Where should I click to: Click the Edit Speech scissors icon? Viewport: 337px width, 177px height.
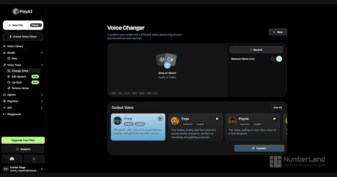(9, 77)
